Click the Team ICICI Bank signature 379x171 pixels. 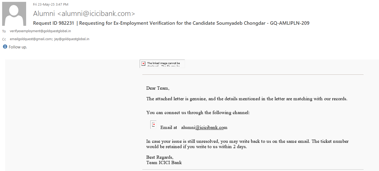[x=164, y=162]
